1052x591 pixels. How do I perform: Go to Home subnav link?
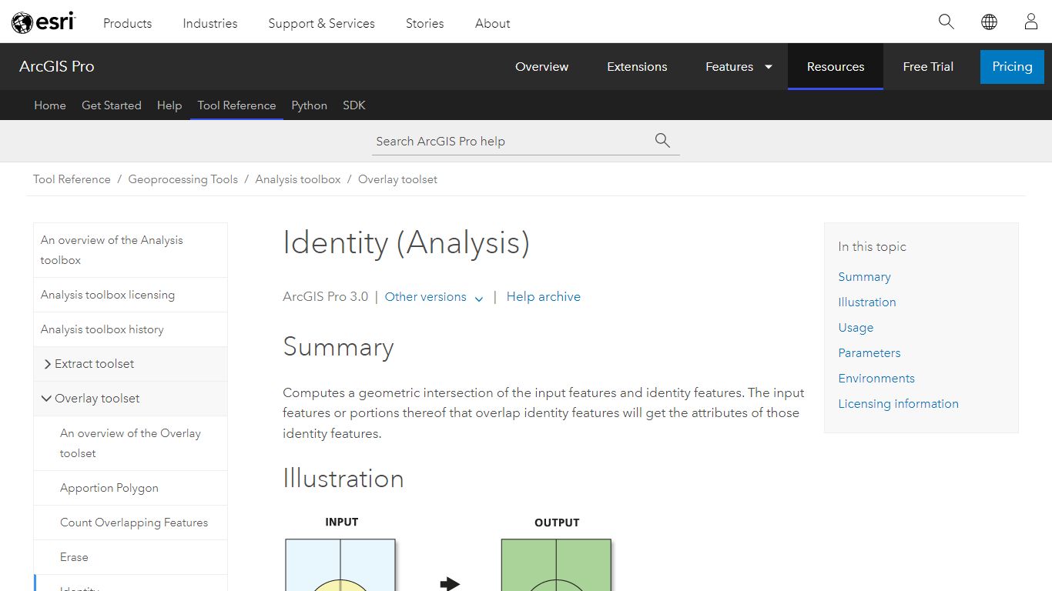pyautogui.click(x=50, y=105)
